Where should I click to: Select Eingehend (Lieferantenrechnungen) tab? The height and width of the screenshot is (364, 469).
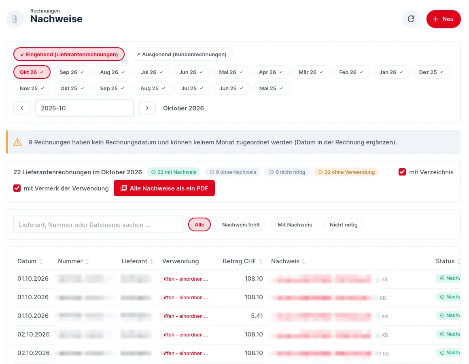[x=69, y=54]
